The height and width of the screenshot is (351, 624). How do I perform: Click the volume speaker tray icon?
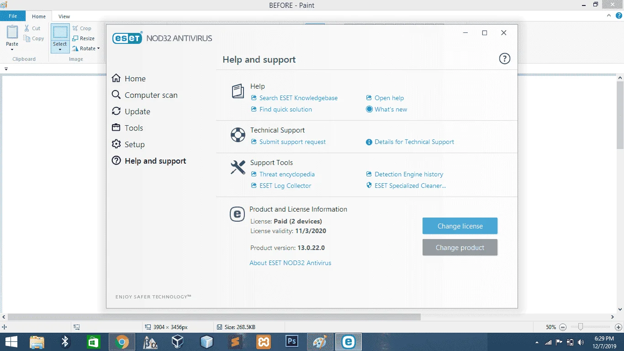point(581,342)
